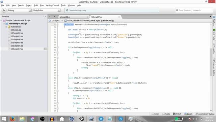
Task: Open UIScript04.cs in solution tree
Action: tap(17, 39)
